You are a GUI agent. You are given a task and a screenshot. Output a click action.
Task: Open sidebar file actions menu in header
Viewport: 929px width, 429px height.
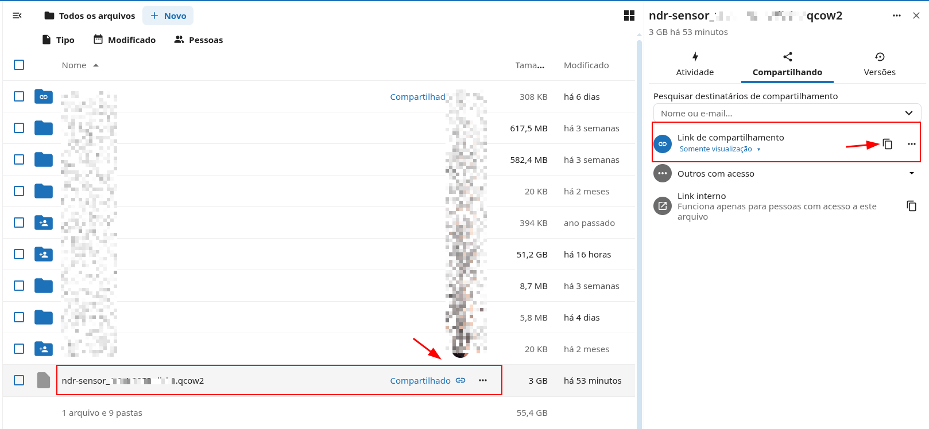coord(896,15)
